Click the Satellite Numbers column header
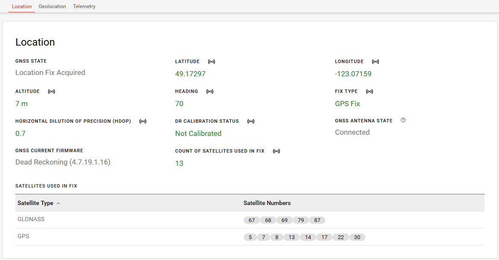This screenshot has width=499, height=260. (x=267, y=203)
